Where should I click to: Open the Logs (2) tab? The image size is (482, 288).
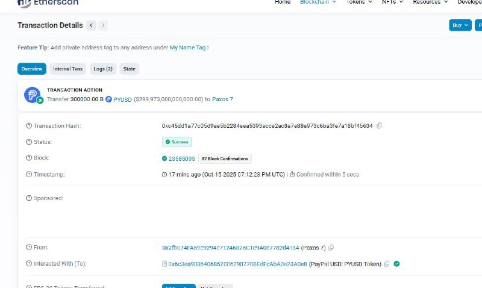coord(103,69)
